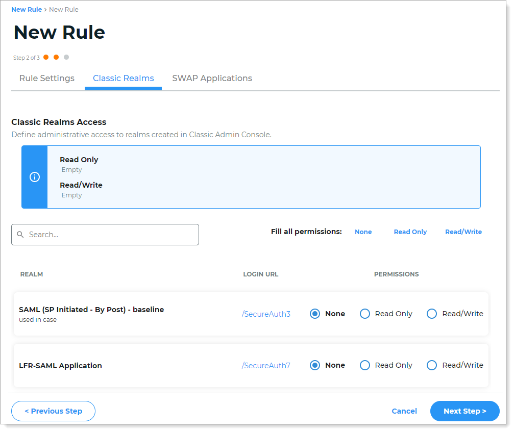Image resolution: width=514 pixels, height=432 pixels.
Task: Click the info icon on the blue banner
Action: click(x=34, y=177)
